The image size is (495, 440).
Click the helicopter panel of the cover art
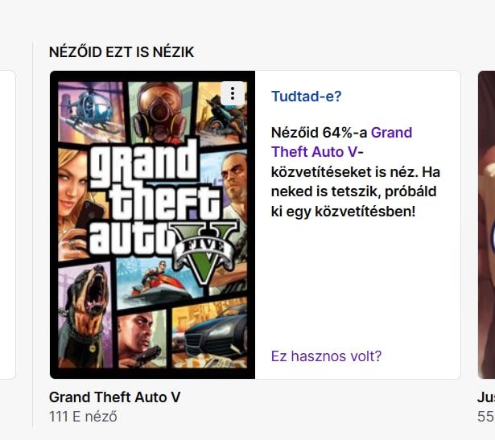92,112
